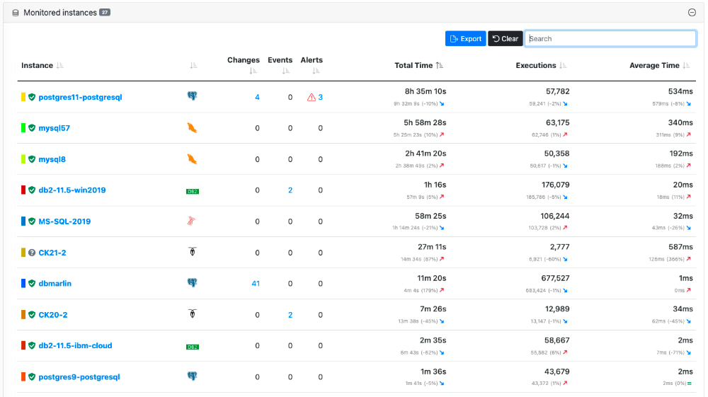Click unknown status icon for CK21-2
Viewport: 708px width, 397px height.
coord(32,253)
